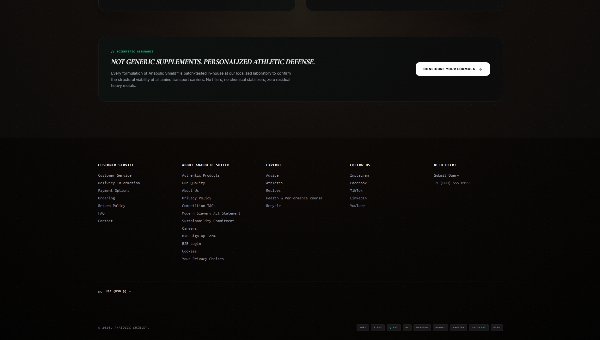Screen dimensions: 600x340
Task: Open the Ordering link
Action: 107,198
